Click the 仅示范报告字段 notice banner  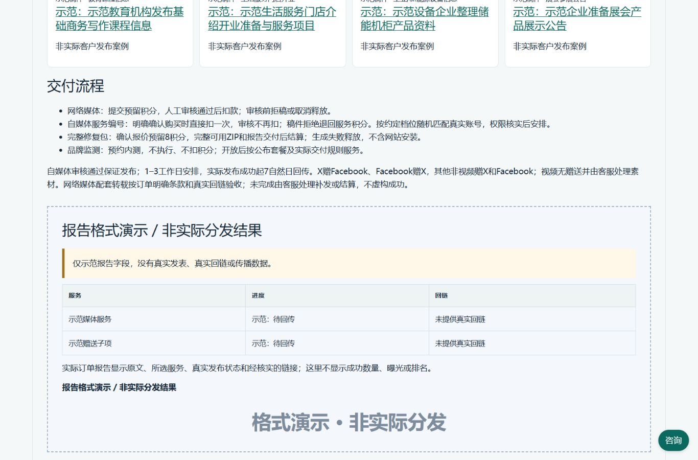coord(349,263)
